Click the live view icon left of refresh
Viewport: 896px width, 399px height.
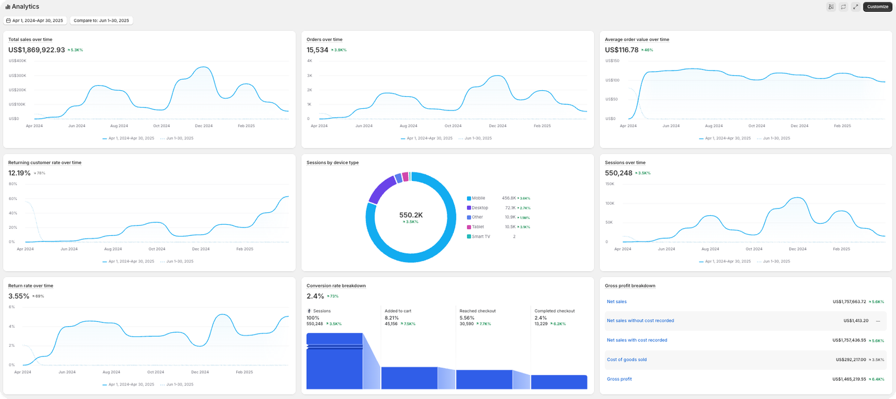[x=830, y=7]
